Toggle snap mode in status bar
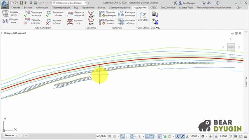The height and width of the screenshot is (140, 249). coord(114,136)
